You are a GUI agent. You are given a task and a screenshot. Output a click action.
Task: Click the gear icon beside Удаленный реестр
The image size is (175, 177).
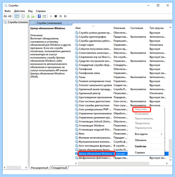click(x=77, y=93)
